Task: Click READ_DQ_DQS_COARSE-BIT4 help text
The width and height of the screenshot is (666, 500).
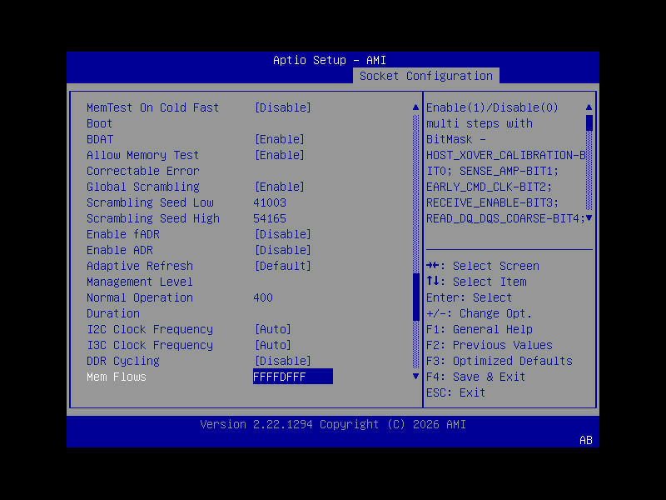Action: click(505, 218)
